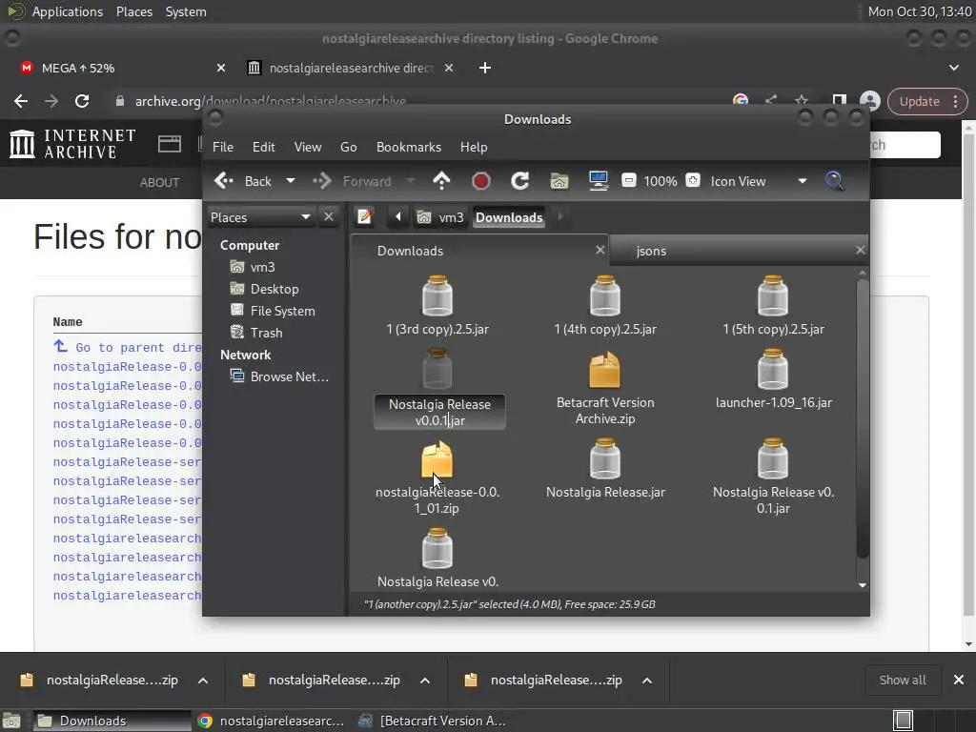Select launcher-1.09_16.jar file icon

[773, 369]
